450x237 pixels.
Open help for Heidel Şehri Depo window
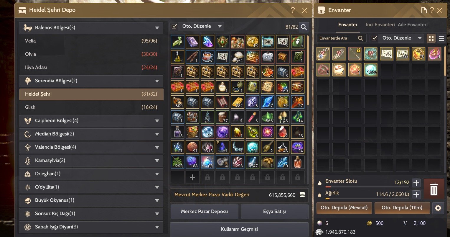coord(293,10)
